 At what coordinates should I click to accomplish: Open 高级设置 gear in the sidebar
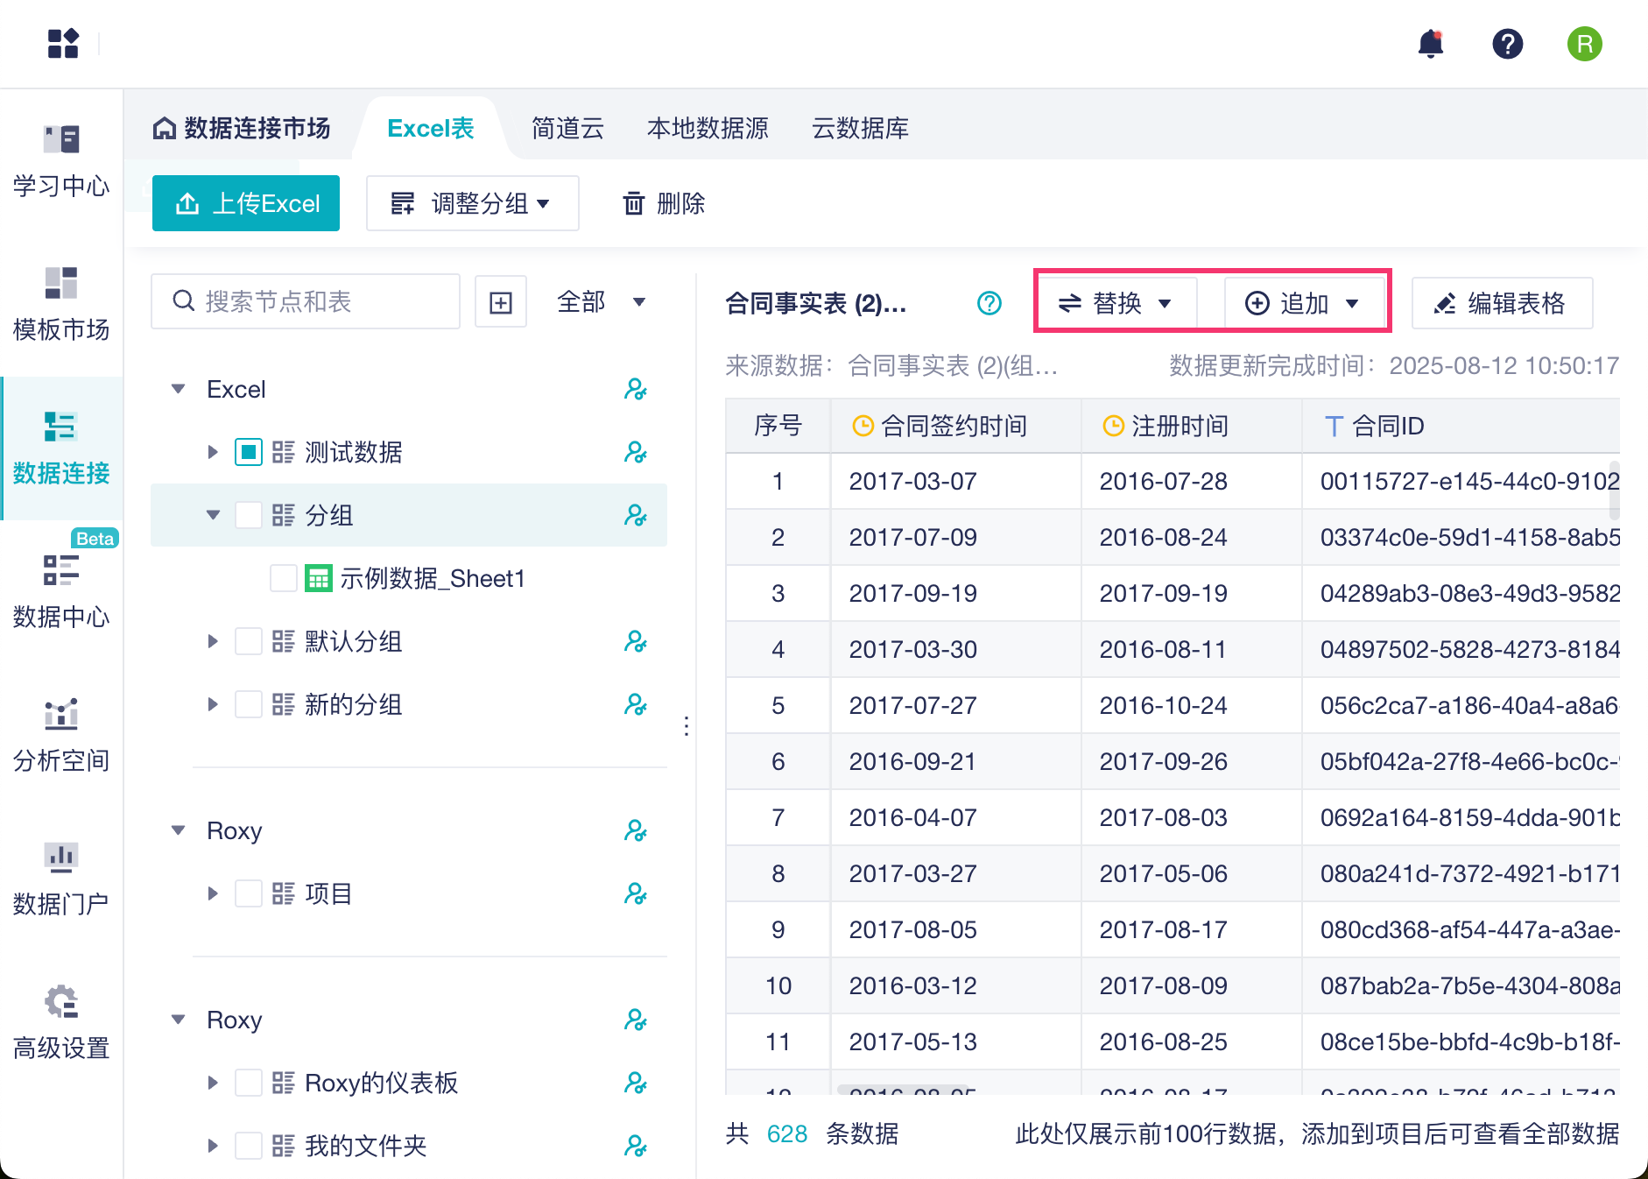pos(61,1021)
